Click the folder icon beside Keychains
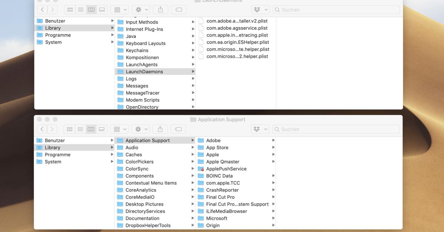 (x=120, y=51)
